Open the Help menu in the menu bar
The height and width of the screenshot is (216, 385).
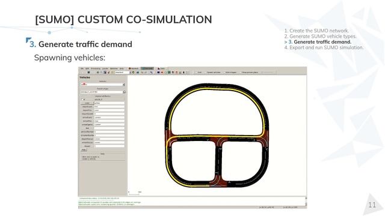pos(122,68)
